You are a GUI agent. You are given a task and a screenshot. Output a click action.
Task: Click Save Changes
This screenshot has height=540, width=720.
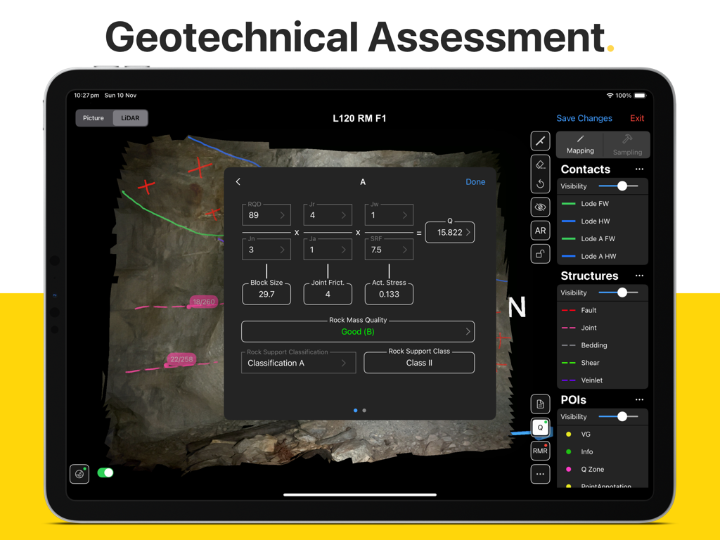click(584, 118)
